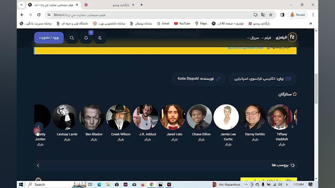Show previous actors with left carousel arrow
335x188 pixels.
coord(39,127)
